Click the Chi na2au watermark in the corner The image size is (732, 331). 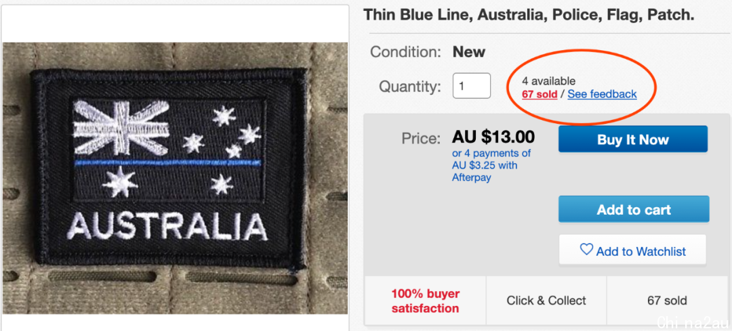pos(692,322)
